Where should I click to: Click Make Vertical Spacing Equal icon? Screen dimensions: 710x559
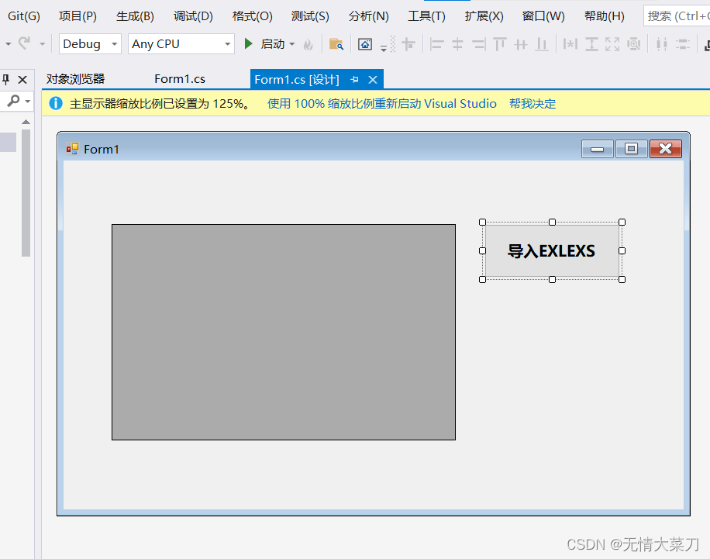click(x=683, y=44)
